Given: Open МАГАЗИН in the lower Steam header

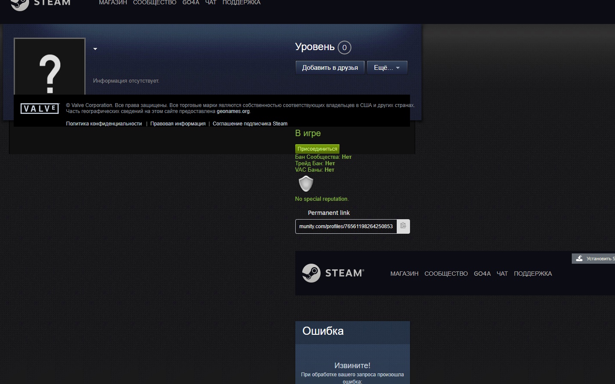Looking at the screenshot, I should (x=404, y=274).
